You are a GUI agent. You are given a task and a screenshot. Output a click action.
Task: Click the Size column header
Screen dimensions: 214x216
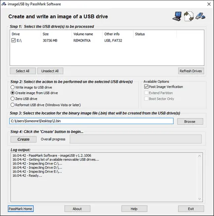tap(46, 34)
